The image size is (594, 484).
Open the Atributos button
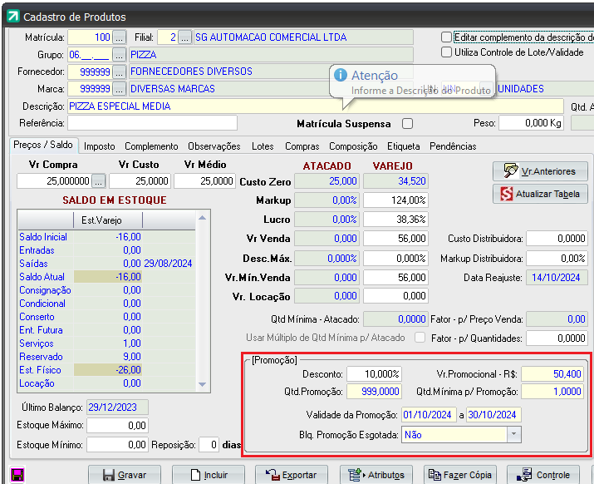pyautogui.click(x=376, y=475)
